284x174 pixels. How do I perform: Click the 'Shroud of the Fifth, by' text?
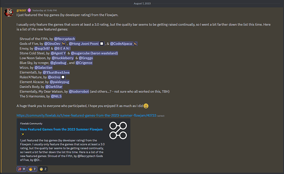pyautogui.click(x=36, y=39)
